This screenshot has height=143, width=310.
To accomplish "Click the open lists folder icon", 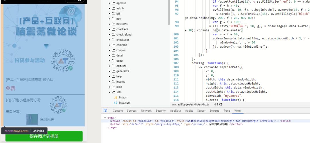I will (113, 92).
